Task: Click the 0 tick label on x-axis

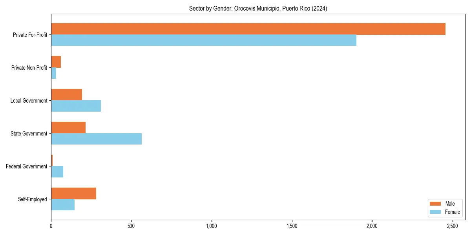Action: tap(51, 226)
